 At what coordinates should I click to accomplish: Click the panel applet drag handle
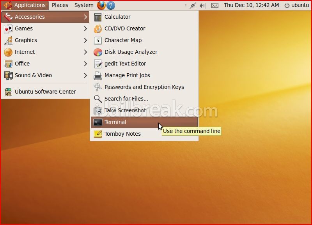[186, 5]
